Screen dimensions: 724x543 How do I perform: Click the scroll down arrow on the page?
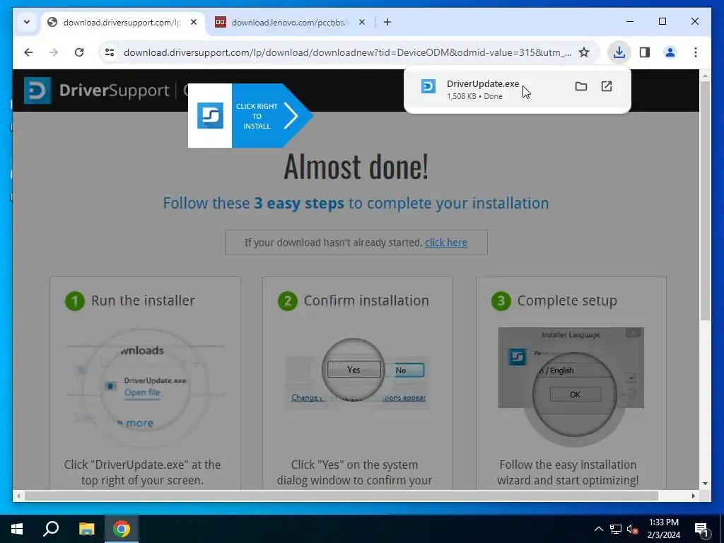pos(705,484)
